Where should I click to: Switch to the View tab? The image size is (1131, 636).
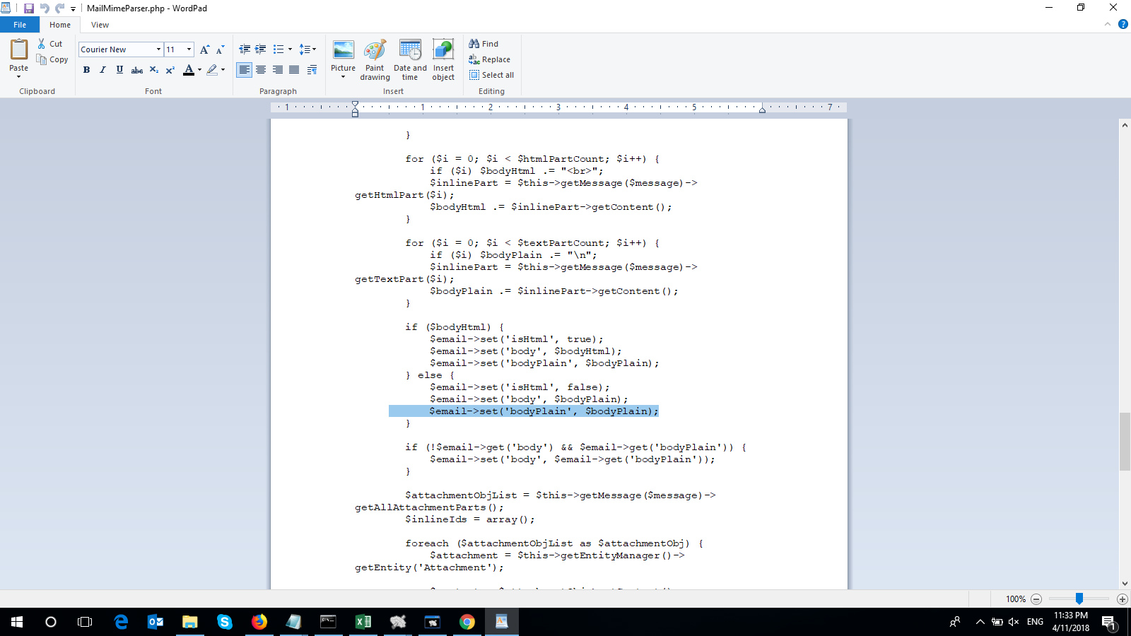click(x=100, y=25)
